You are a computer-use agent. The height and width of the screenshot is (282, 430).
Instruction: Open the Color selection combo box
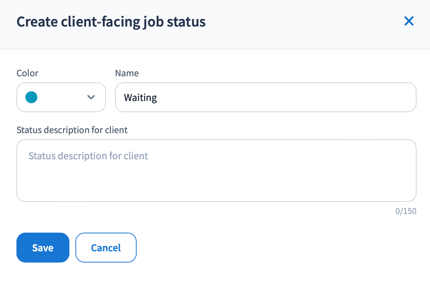pyautogui.click(x=61, y=97)
